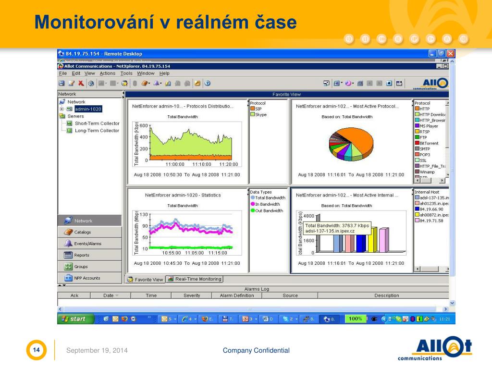
Task: Click the add-to-view icon at toolbar right end
Action: pyautogui.click(x=399, y=83)
